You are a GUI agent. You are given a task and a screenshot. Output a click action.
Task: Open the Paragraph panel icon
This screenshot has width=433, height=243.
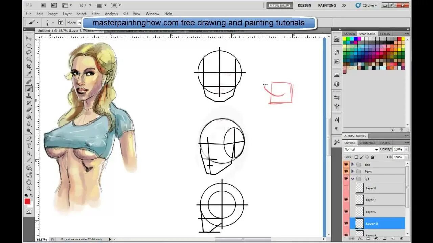(x=337, y=129)
